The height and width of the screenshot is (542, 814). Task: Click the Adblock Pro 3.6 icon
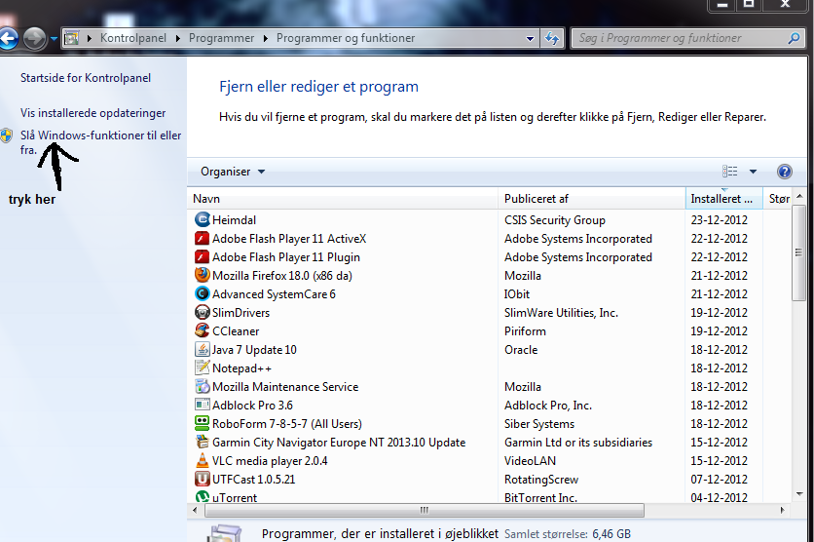202,405
